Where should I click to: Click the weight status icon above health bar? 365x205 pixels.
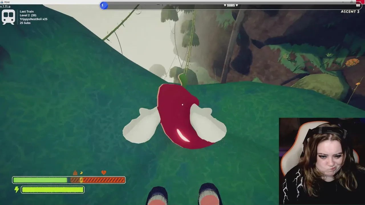pyautogui.click(x=75, y=173)
